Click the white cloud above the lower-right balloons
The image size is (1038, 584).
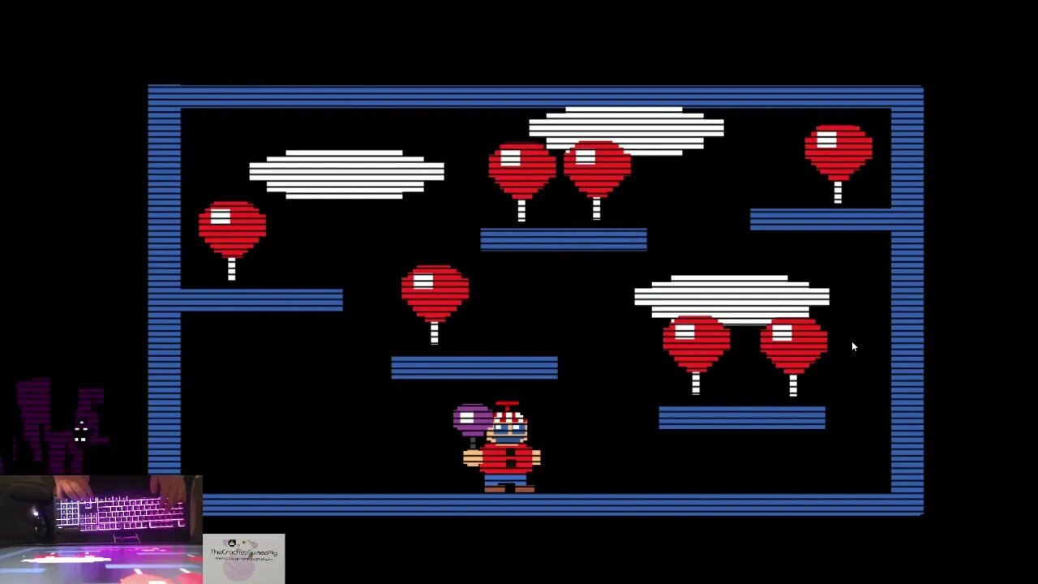[731, 300]
